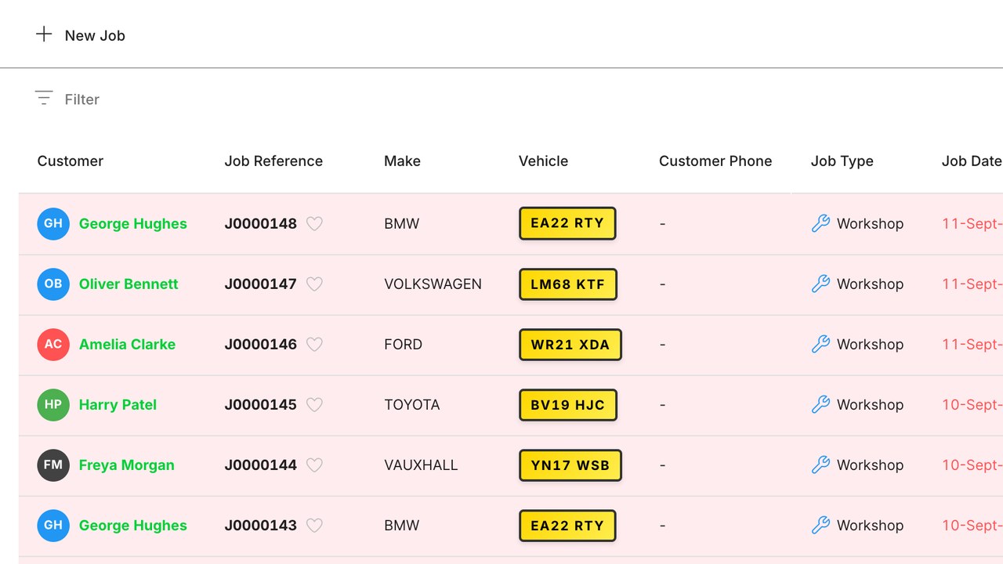Click the VAUXHALL make cell

click(421, 465)
